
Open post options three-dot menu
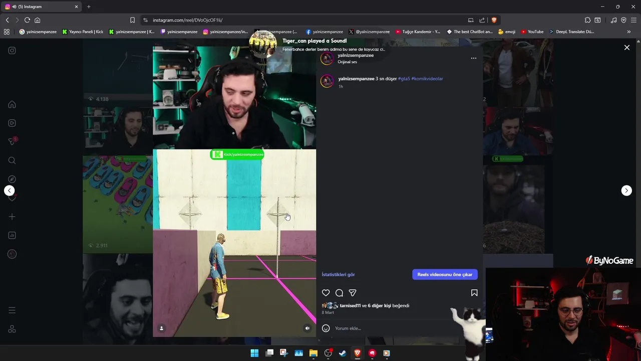coord(474,58)
